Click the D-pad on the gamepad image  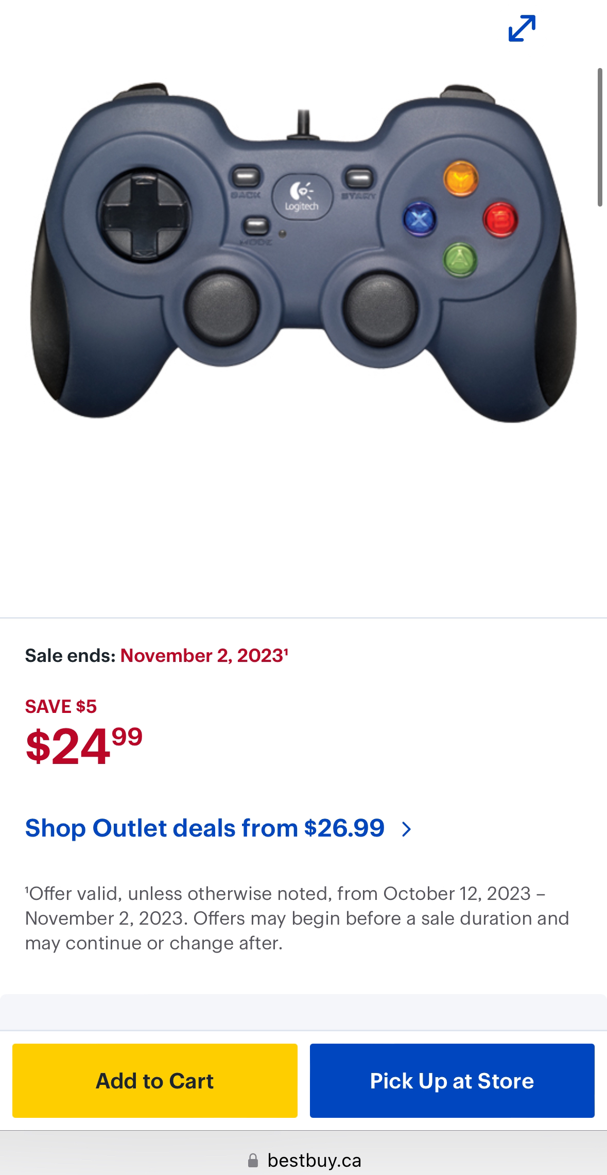click(x=144, y=217)
